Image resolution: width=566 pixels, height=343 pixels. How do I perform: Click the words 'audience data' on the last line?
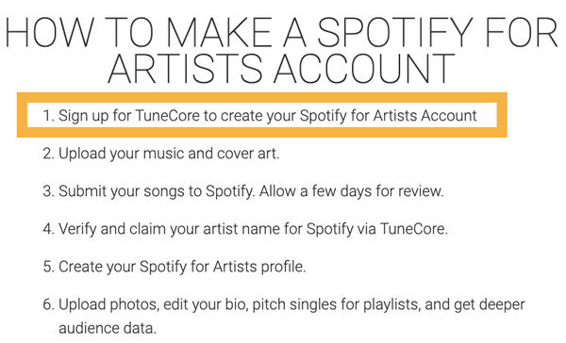(108, 328)
